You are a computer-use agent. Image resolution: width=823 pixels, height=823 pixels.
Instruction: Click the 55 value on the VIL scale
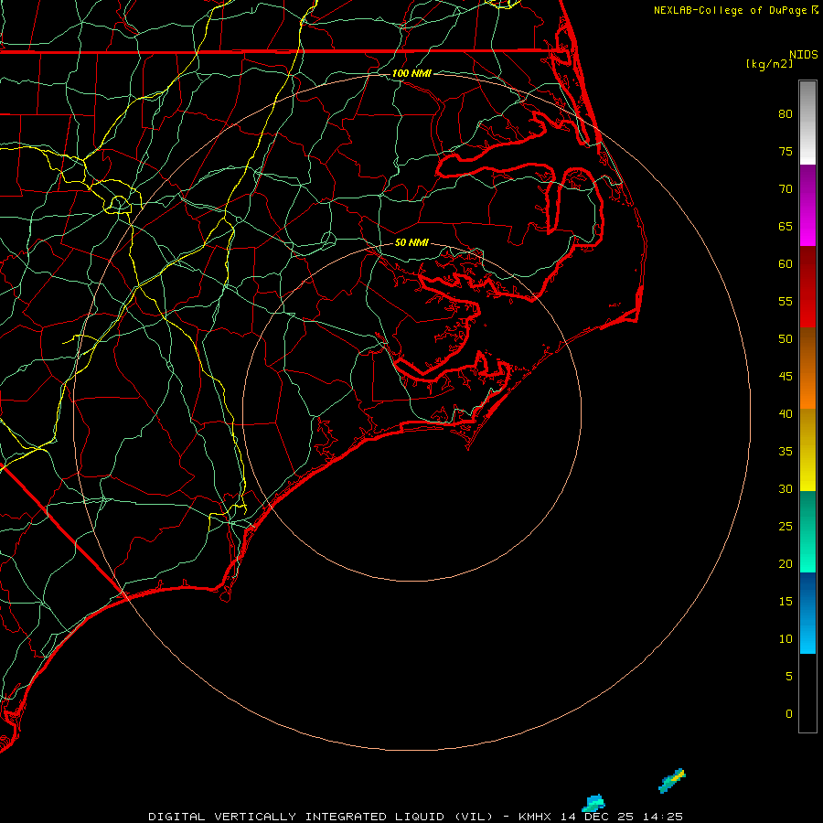[786, 302]
